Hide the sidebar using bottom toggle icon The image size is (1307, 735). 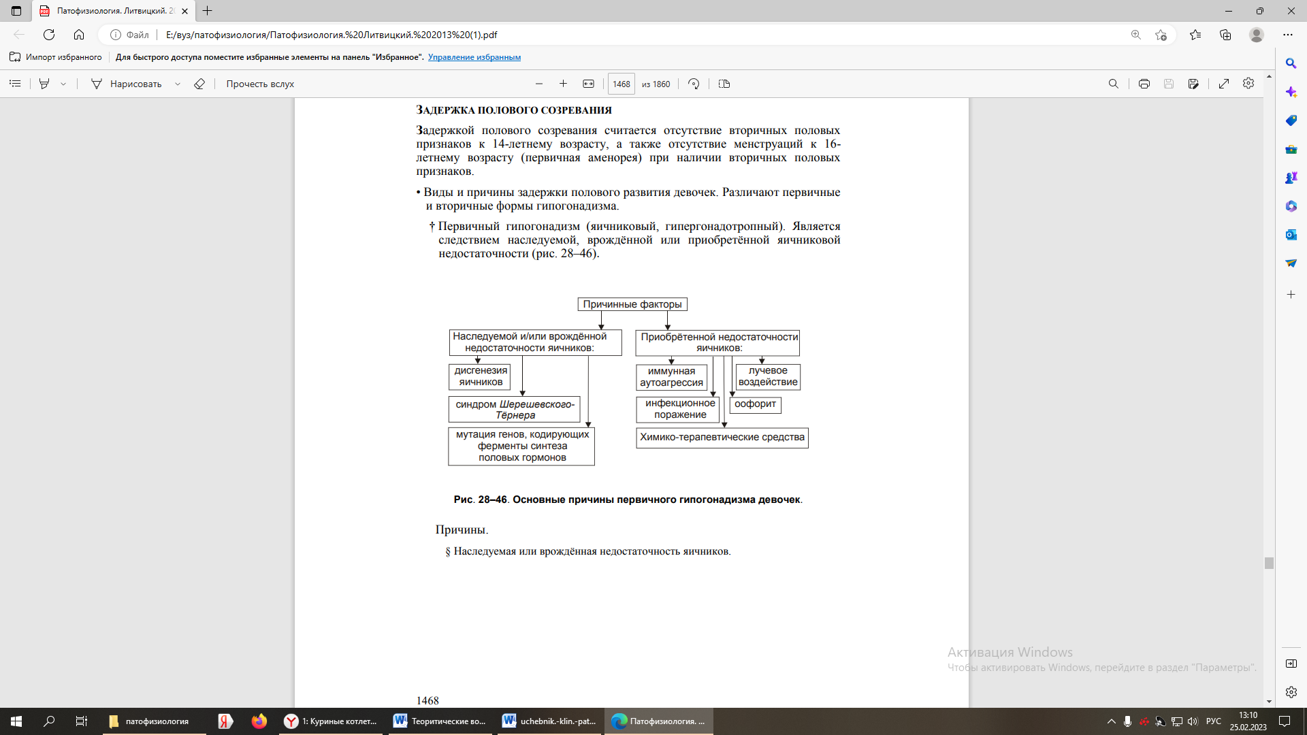(x=1291, y=664)
